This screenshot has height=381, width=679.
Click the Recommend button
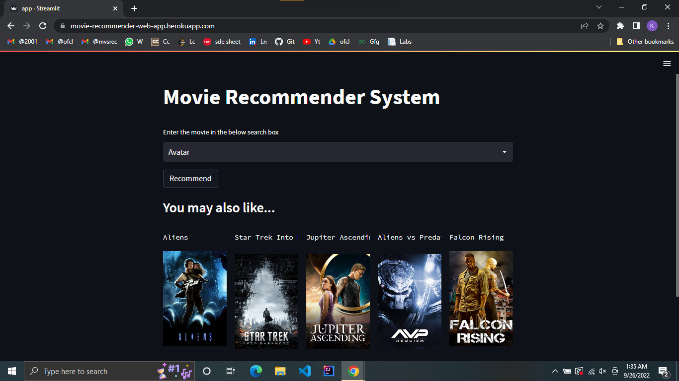click(x=190, y=178)
